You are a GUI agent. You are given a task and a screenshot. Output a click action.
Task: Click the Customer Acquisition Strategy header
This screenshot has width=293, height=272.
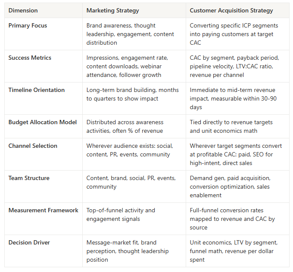pyautogui.click(x=231, y=10)
